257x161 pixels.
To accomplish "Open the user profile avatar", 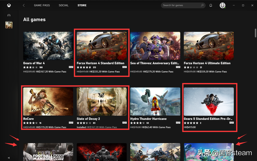I will point(222,6).
